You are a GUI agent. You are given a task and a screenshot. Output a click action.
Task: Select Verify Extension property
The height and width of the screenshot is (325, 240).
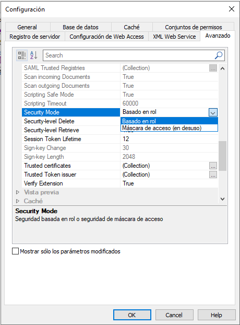pos(71,183)
